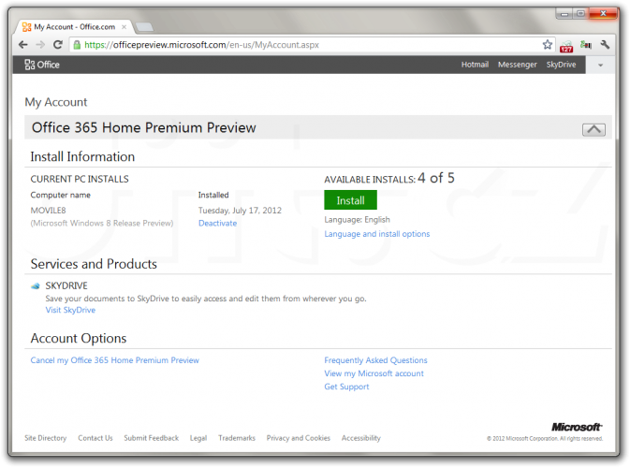
Task: Click the Get Support link
Action: pos(346,387)
